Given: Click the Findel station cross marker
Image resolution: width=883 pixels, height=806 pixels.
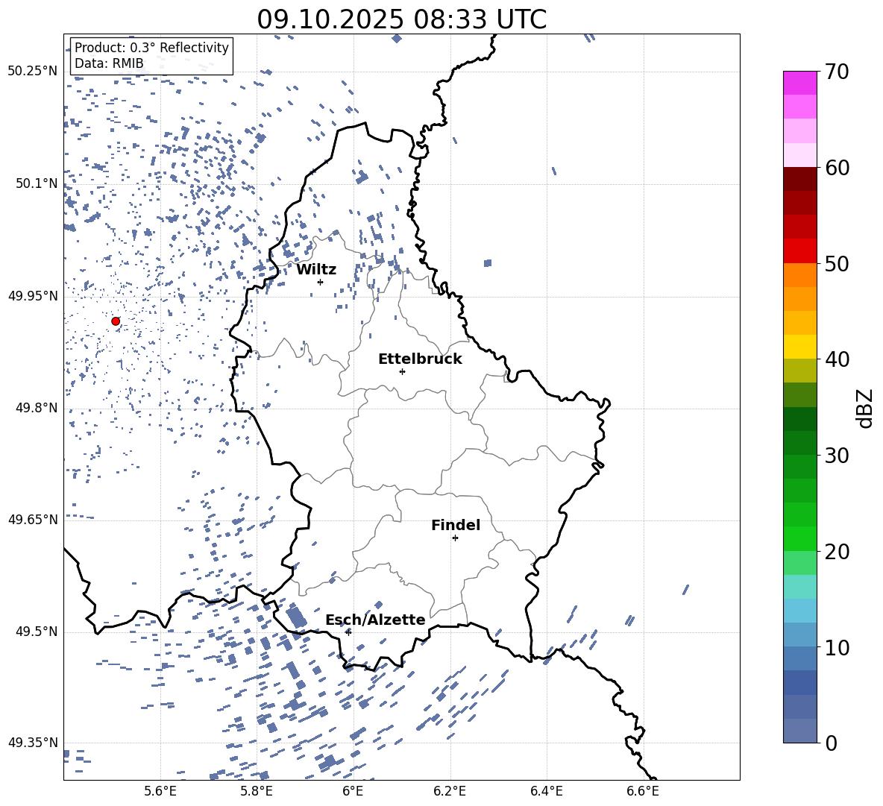Looking at the screenshot, I should pyautogui.click(x=455, y=538).
